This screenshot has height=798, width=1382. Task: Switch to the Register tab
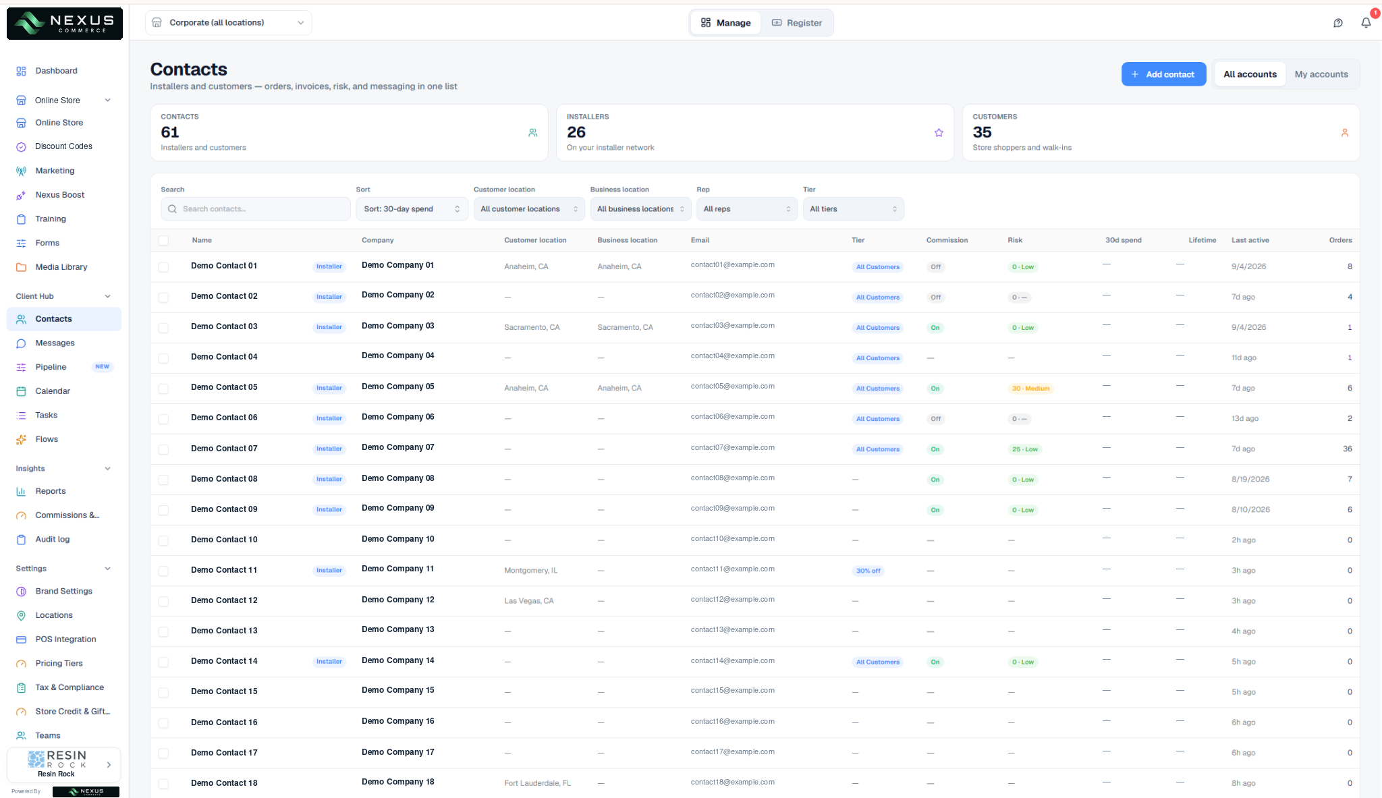[797, 23]
